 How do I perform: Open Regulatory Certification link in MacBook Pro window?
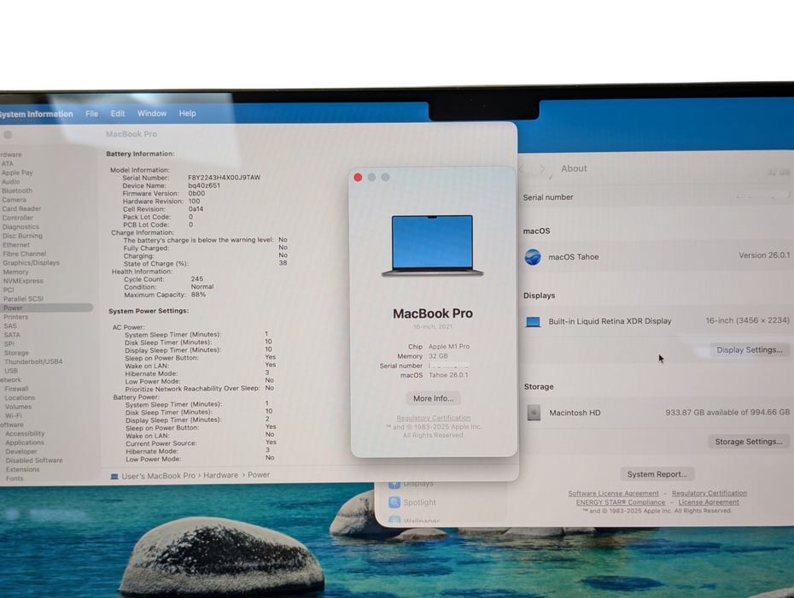[x=434, y=418]
